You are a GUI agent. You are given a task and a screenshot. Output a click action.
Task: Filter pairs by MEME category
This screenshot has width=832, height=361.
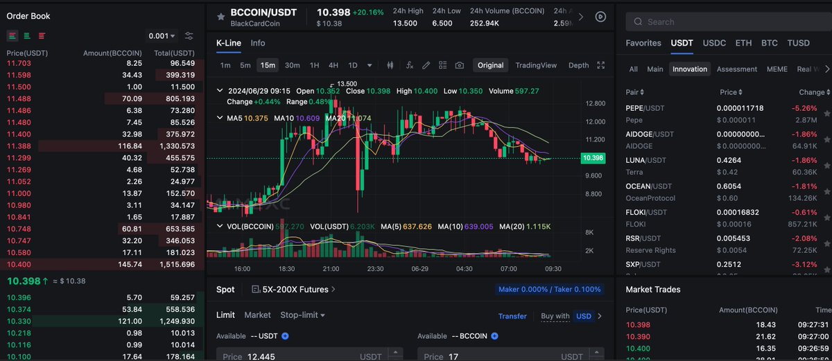click(x=777, y=69)
